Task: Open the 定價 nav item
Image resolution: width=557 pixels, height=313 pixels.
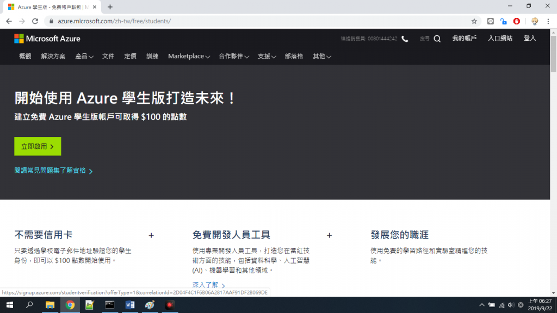Action: [x=130, y=56]
